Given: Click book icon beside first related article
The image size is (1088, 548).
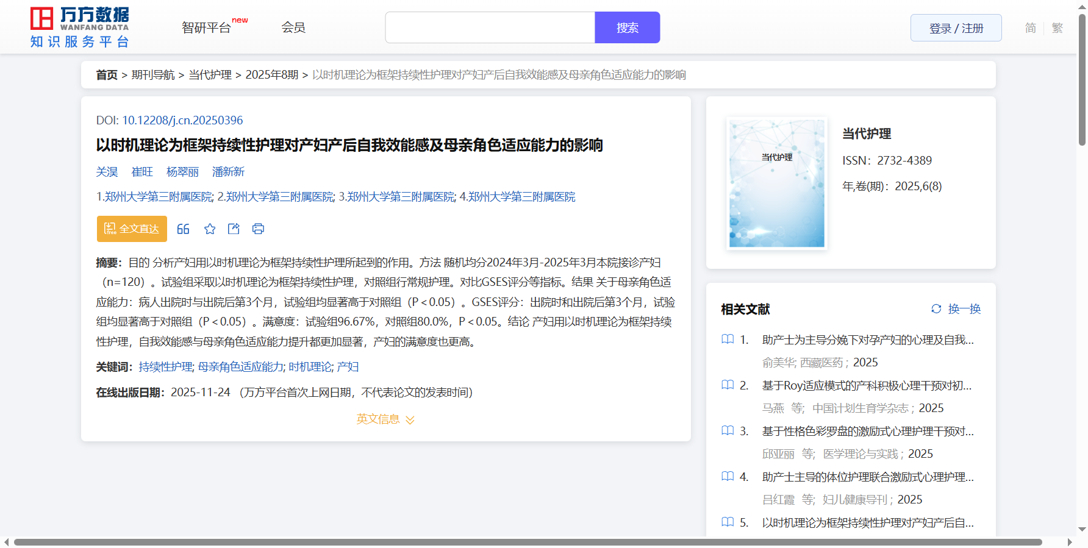Looking at the screenshot, I should pos(728,339).
